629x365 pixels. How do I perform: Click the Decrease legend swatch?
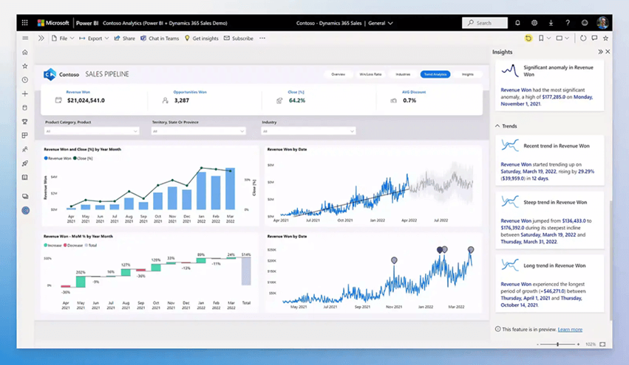65,246
